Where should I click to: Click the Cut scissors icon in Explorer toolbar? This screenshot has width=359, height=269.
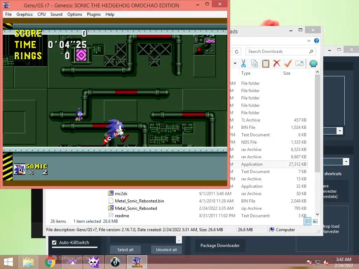pos(243,63)
